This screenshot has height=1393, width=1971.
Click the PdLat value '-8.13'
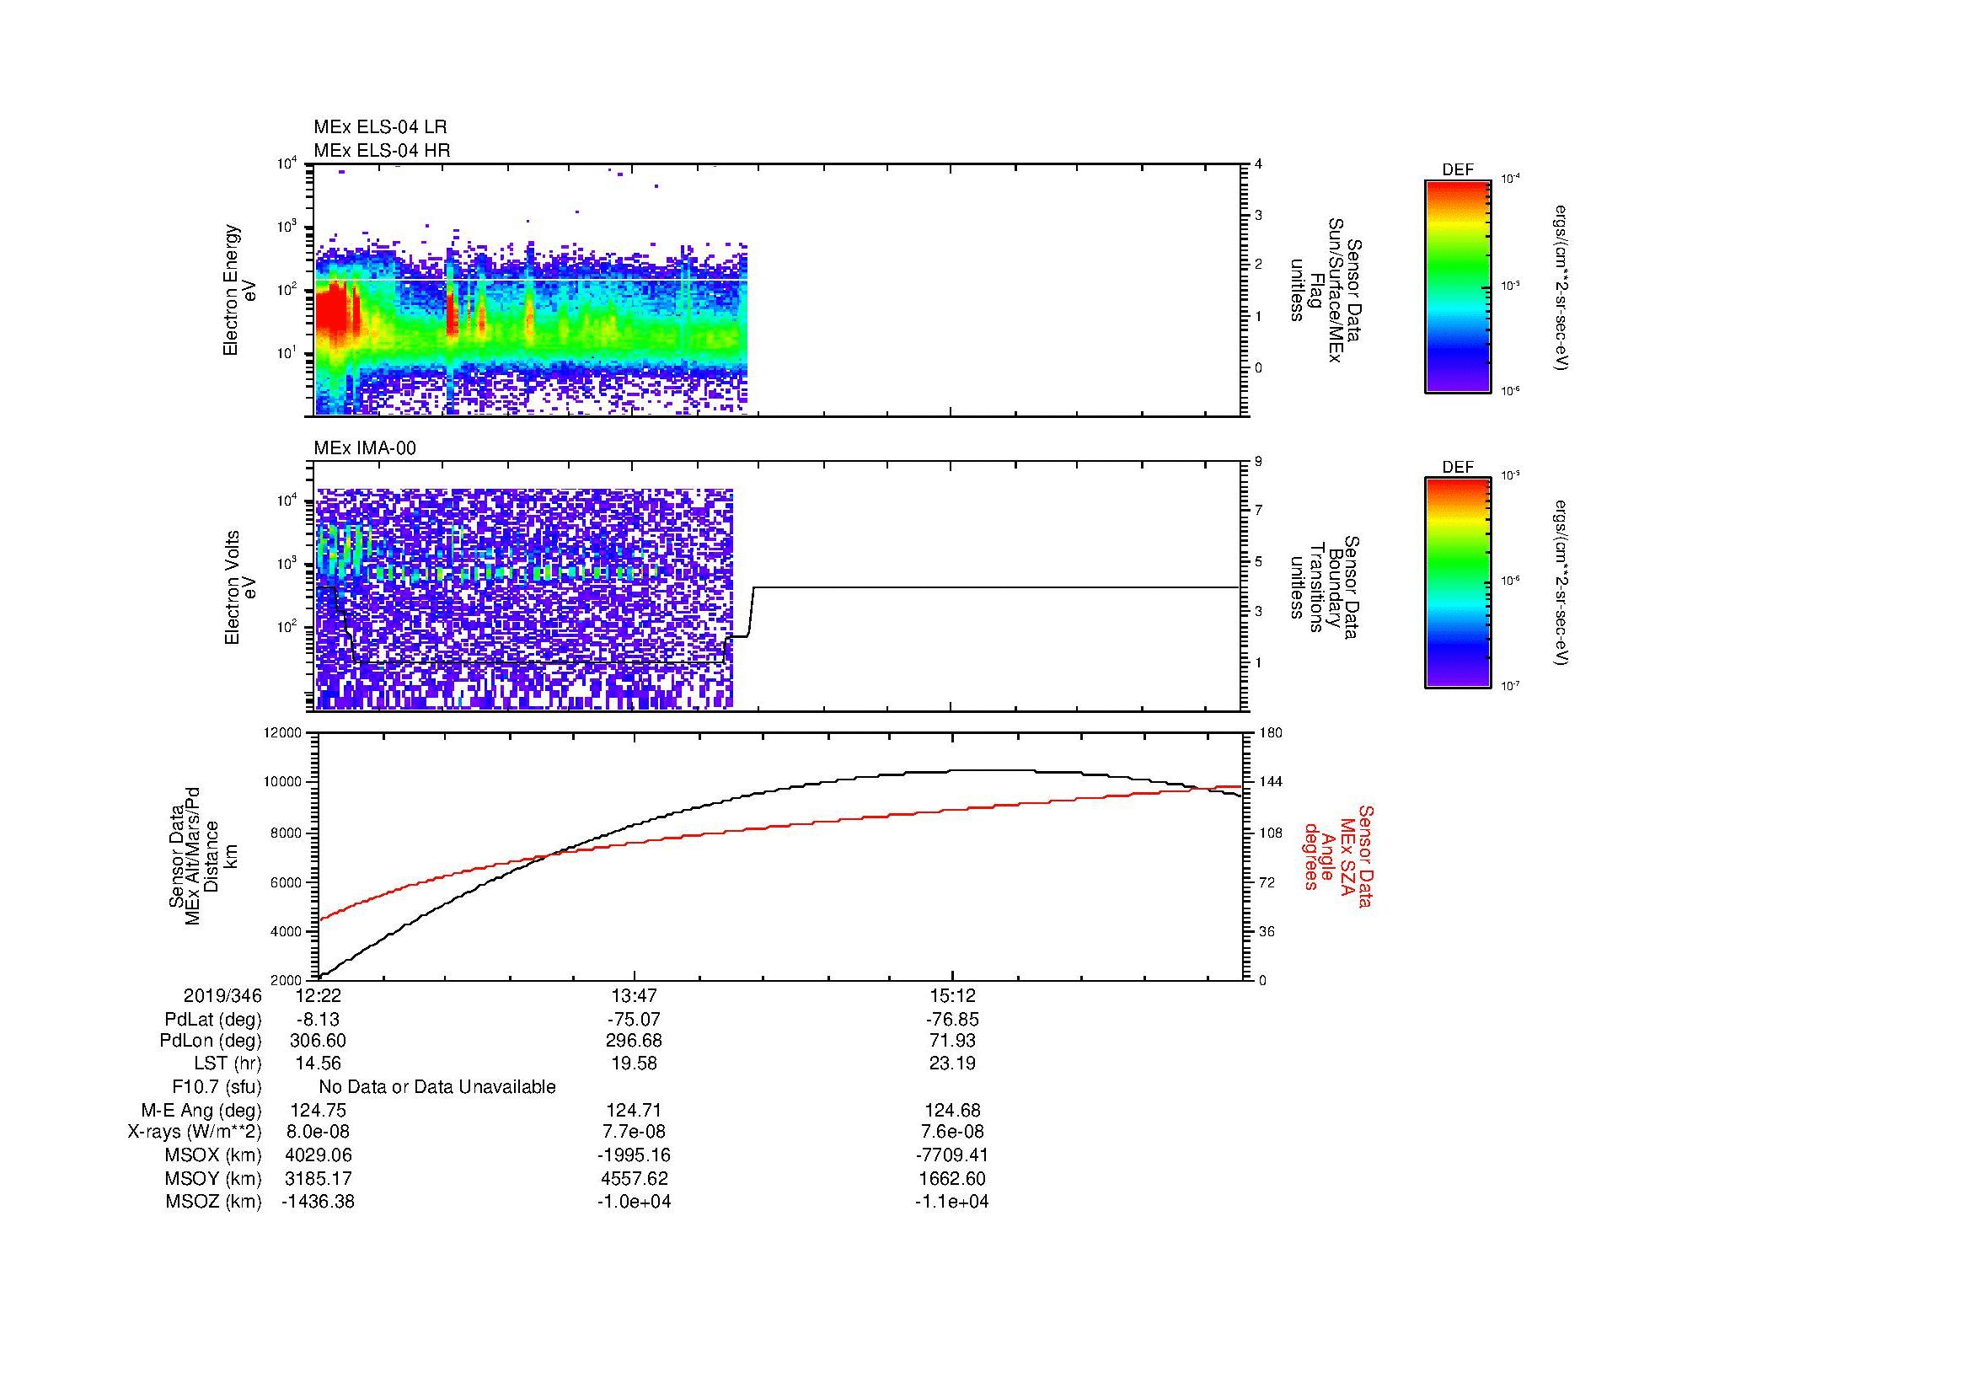tap(318, 1020)
